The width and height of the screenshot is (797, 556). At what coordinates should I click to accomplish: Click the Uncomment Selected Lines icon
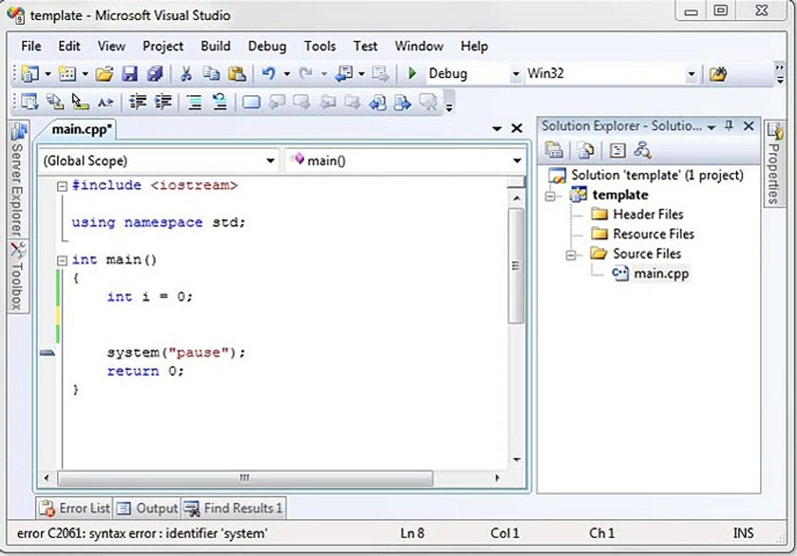219,102
